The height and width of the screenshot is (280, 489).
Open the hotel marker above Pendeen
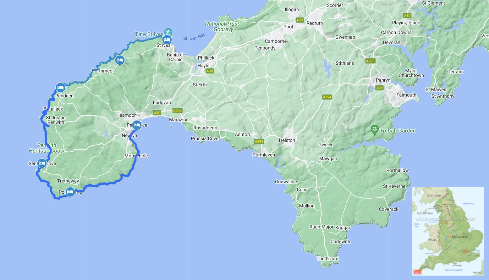coord(60,88)
